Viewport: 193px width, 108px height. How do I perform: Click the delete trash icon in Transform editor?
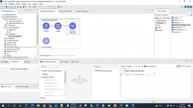point(142,66)
